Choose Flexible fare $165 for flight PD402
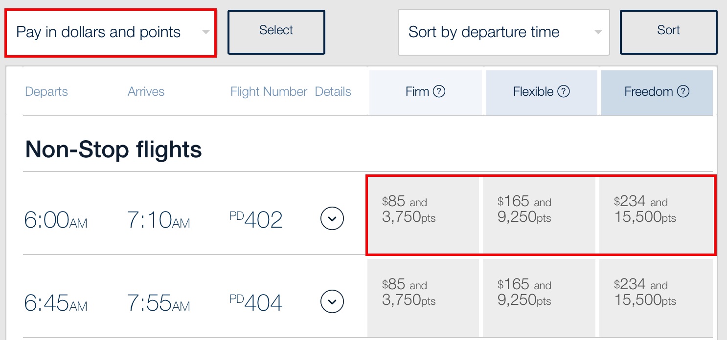This screenshot has width=727, height=340. (539, 215)
